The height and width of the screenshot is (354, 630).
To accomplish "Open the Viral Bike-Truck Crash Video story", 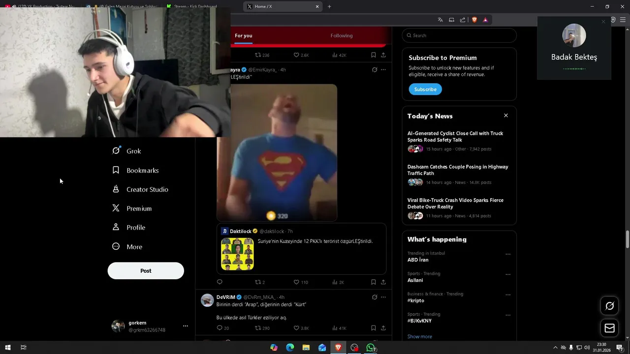I will click(x=459, y=208).
